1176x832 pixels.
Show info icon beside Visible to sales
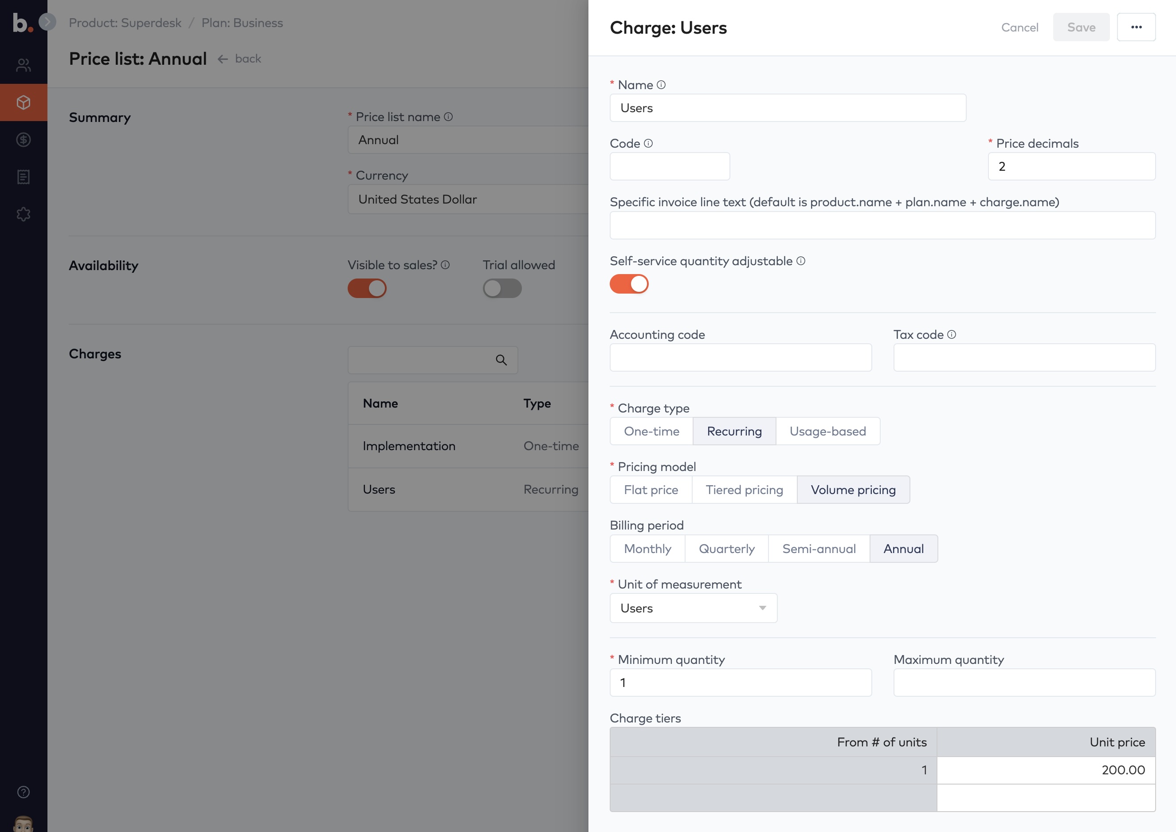pyautogui.click(x=445, y=265)
